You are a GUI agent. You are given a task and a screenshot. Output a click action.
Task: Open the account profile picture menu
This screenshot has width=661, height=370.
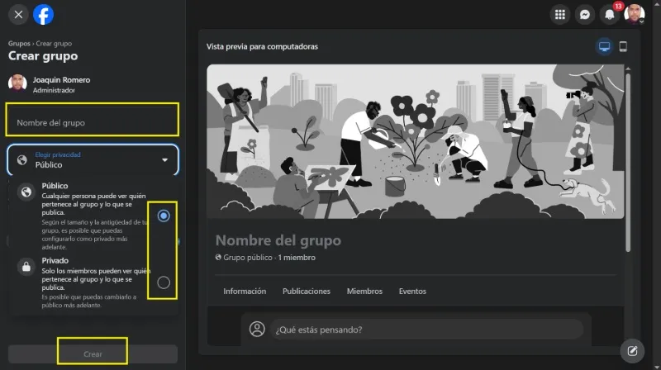pos(635,15)
